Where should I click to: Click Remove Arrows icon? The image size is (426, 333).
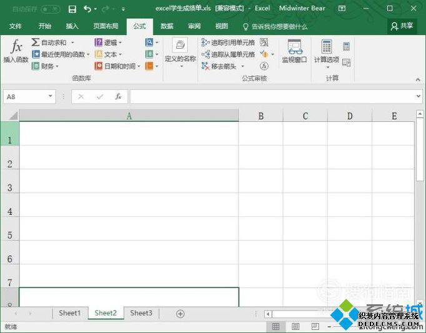(x=206, y=66)
